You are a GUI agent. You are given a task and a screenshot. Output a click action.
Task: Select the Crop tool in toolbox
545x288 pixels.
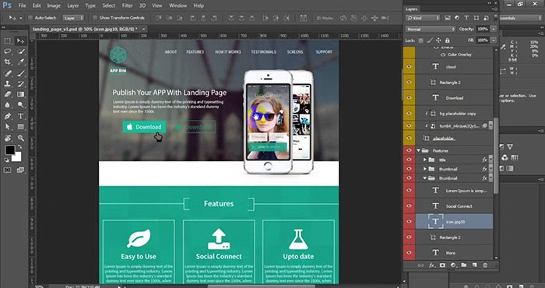[7, 61]
